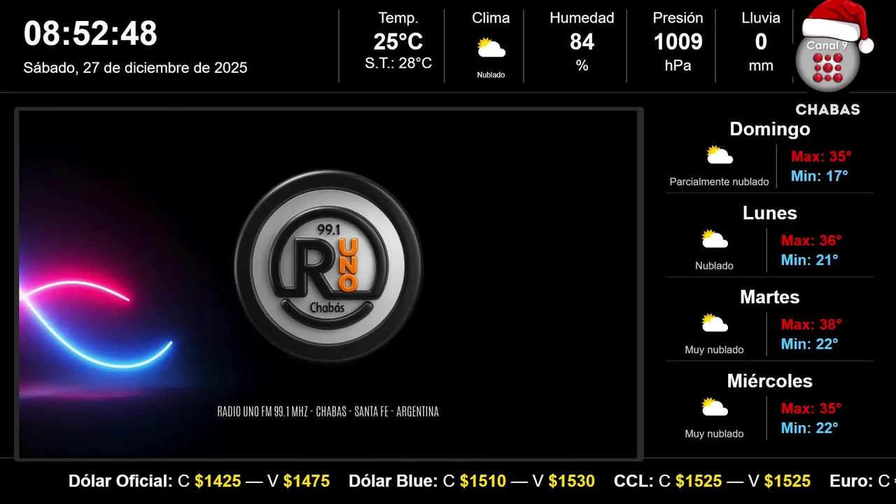Click Dólar Blue sell price $1530
This screenshot has width=896, height=504.
click(572, 481)
